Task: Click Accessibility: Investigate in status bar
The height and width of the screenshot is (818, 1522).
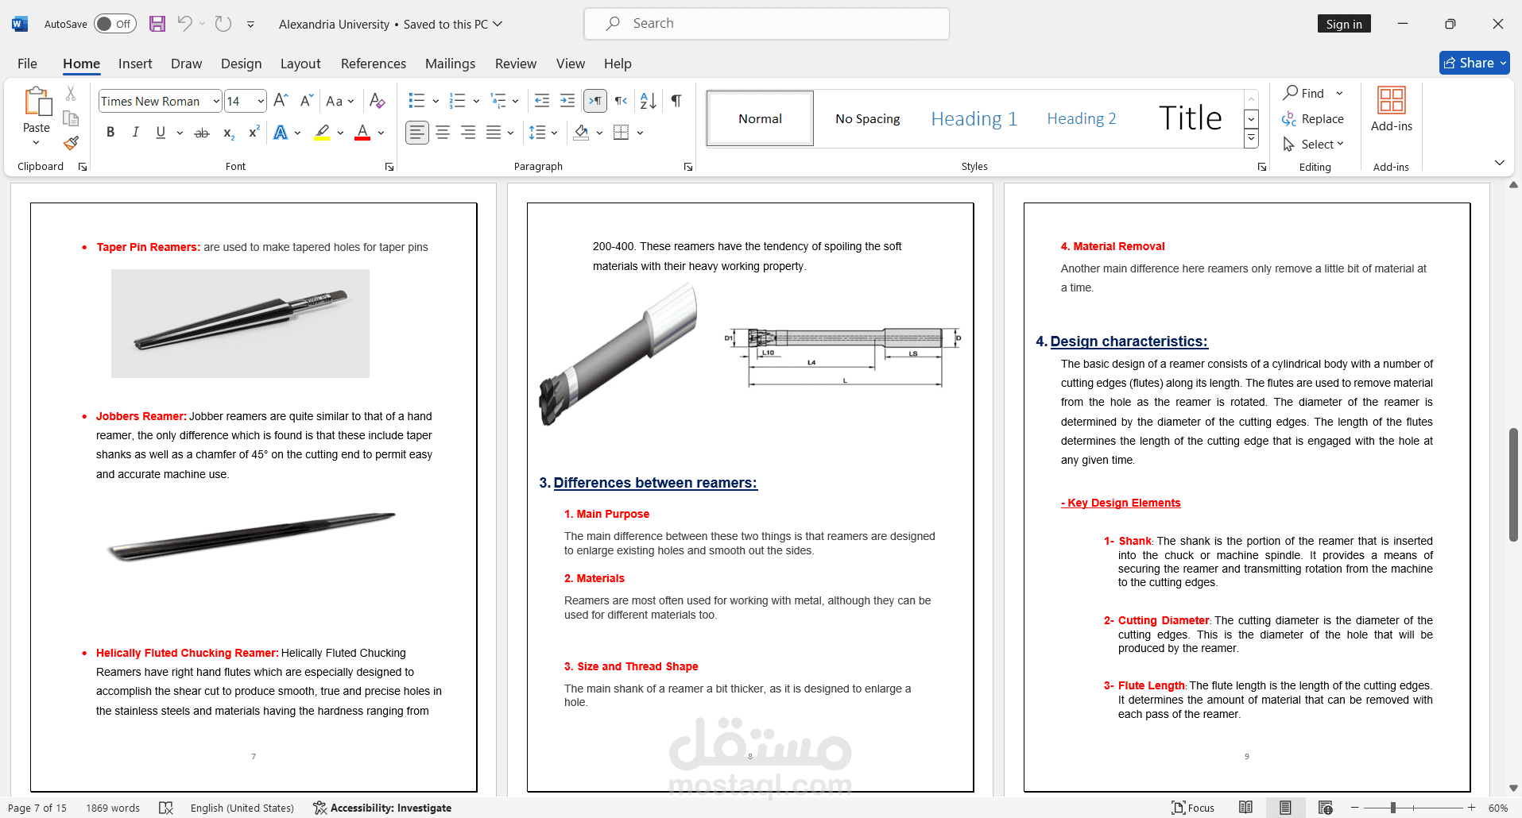Action: (x=383, y=808)
